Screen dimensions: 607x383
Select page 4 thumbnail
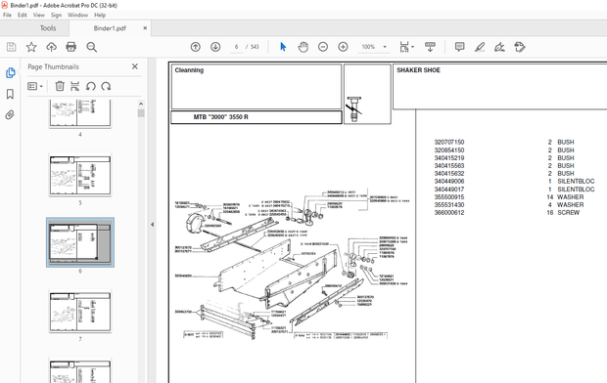click(x=80, y=113)
